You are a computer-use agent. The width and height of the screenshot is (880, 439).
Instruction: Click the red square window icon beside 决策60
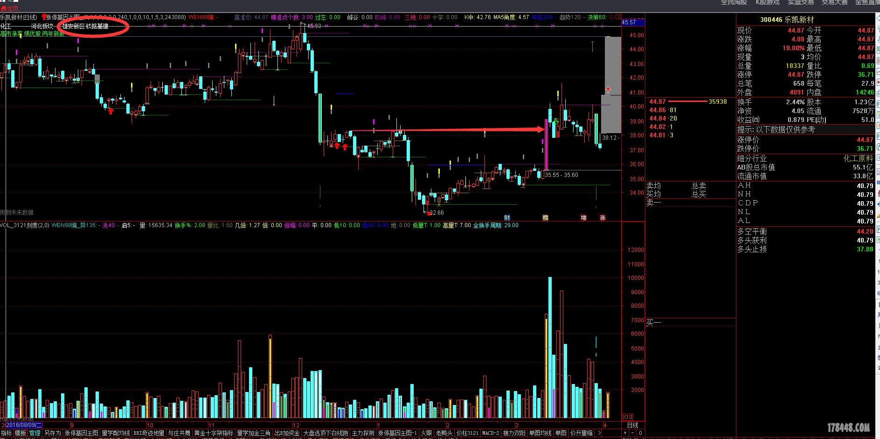pyautogui.click(x=617, y=17)
